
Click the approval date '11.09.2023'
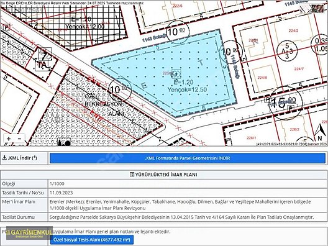coord(61,193)
